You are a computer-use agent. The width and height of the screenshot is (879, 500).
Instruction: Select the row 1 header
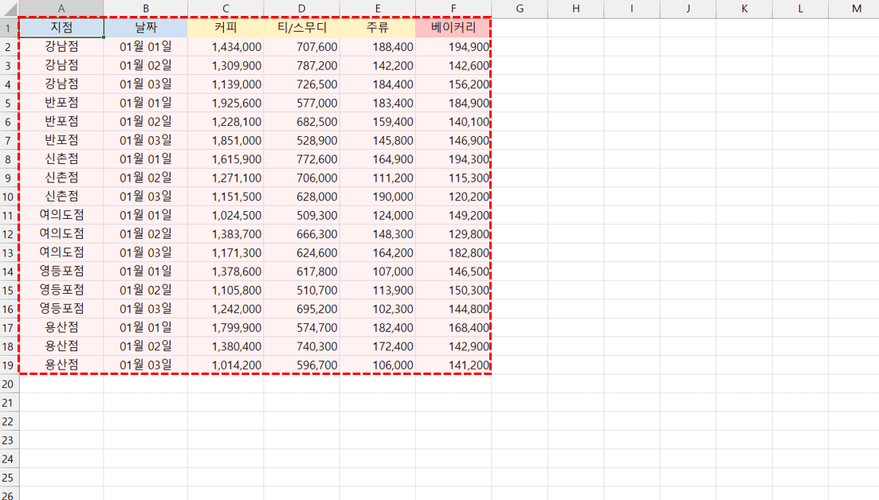pos(9,28)
